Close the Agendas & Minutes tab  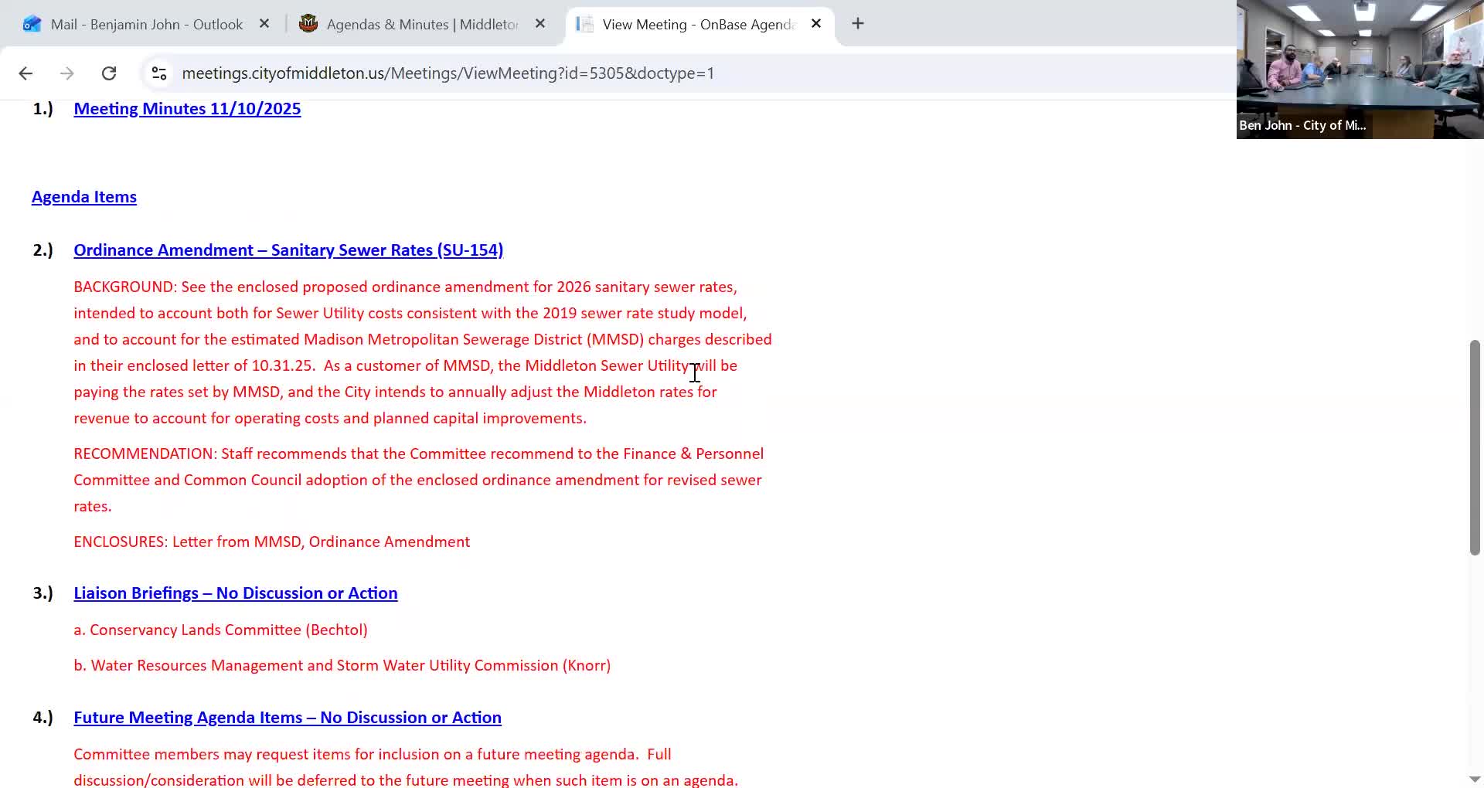[540, 24]
